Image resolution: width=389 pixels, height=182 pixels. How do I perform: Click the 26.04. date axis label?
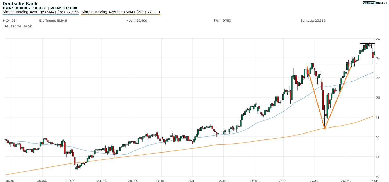(x=346, y=181)
